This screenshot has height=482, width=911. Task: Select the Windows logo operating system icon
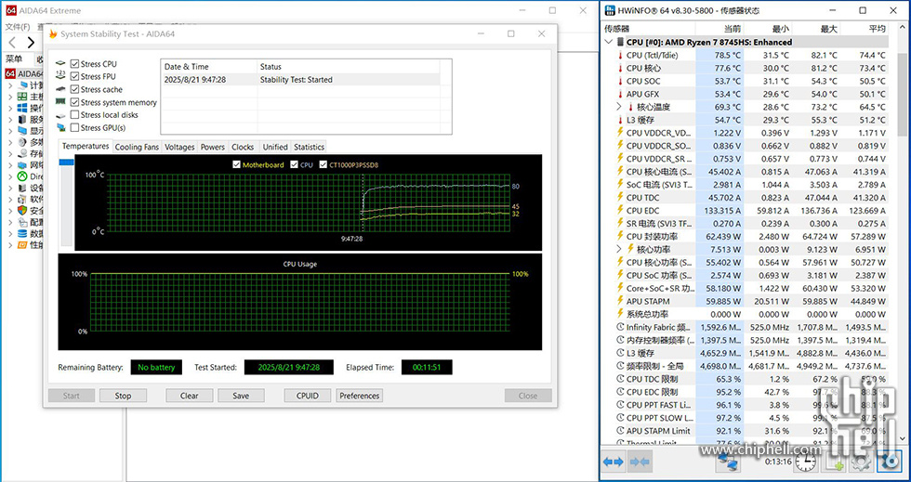tap(22, 108)
